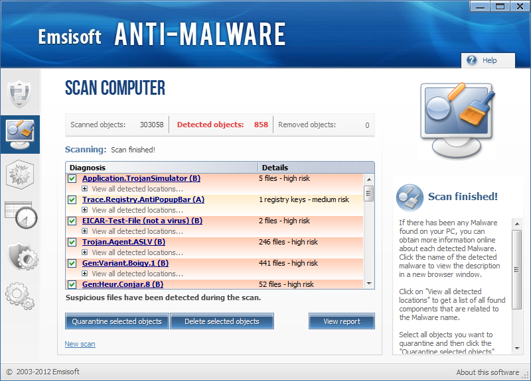Screen dimensions: 531x381
Task: Open Trace.Registry.AntiPopupBar (A) malware link
Action: click(x=143, y=199)
